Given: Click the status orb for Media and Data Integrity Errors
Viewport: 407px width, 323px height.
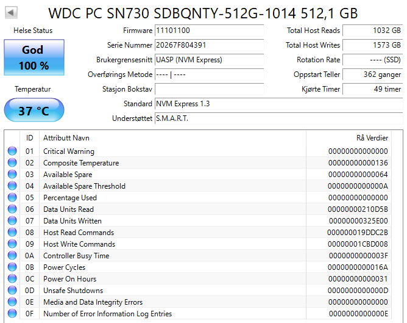Looking at the screenshot, I should [x=12, y=302].
